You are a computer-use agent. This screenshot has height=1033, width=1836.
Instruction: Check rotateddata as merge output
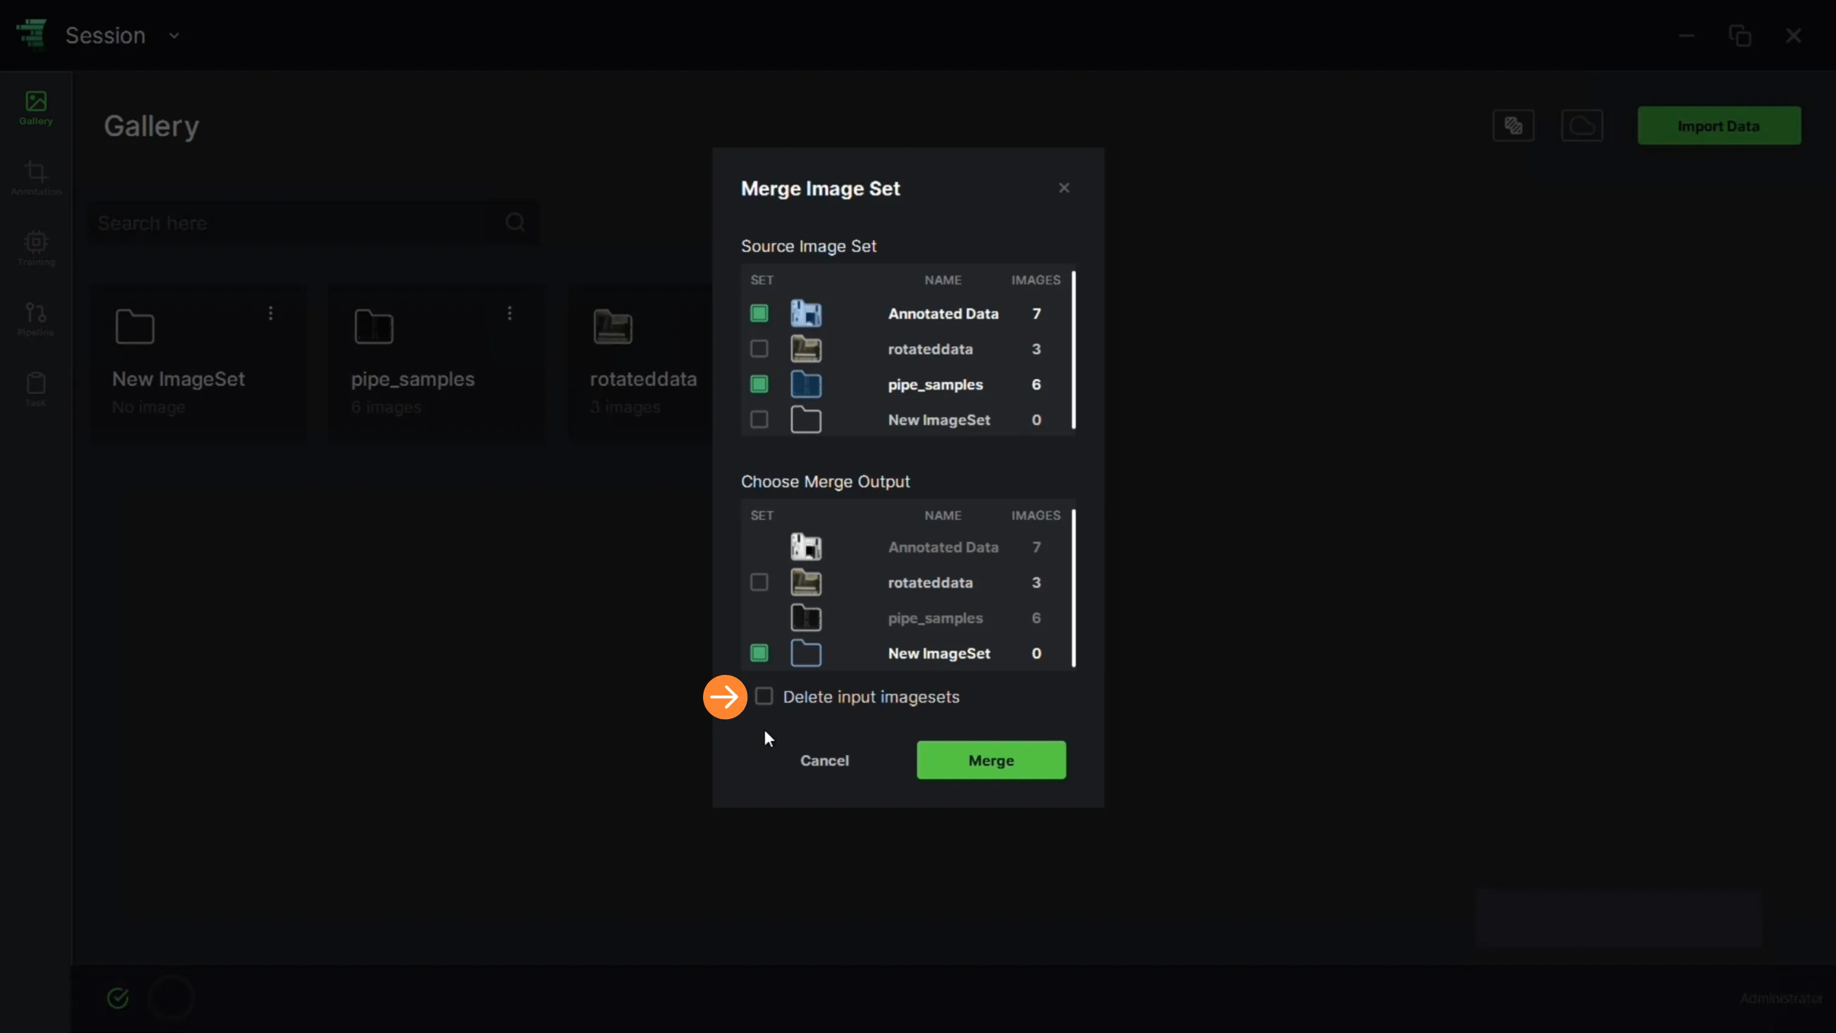[759, 583]
